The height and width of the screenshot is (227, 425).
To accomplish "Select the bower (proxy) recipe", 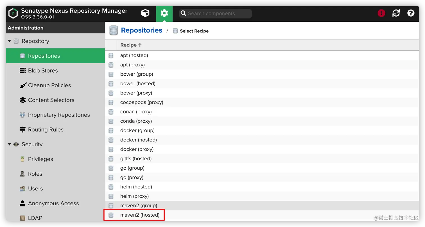I will click(x=262, y=93).
